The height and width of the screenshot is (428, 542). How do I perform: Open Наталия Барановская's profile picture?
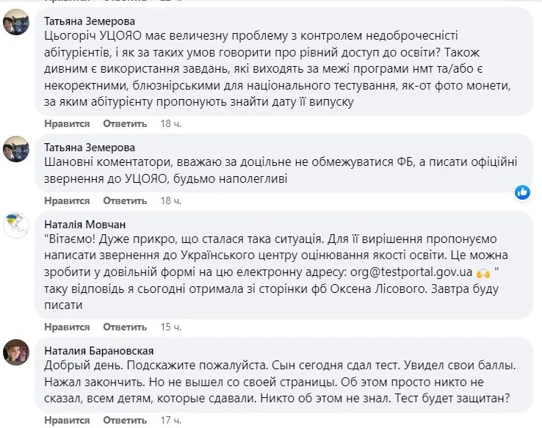coord(15,352)
